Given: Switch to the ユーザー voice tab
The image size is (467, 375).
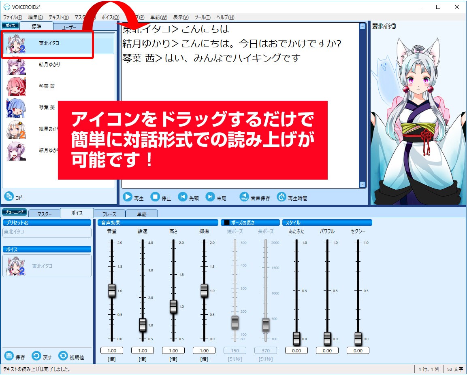Looking at the screenshot, I should pyautogui.click(x=69, y=27).
